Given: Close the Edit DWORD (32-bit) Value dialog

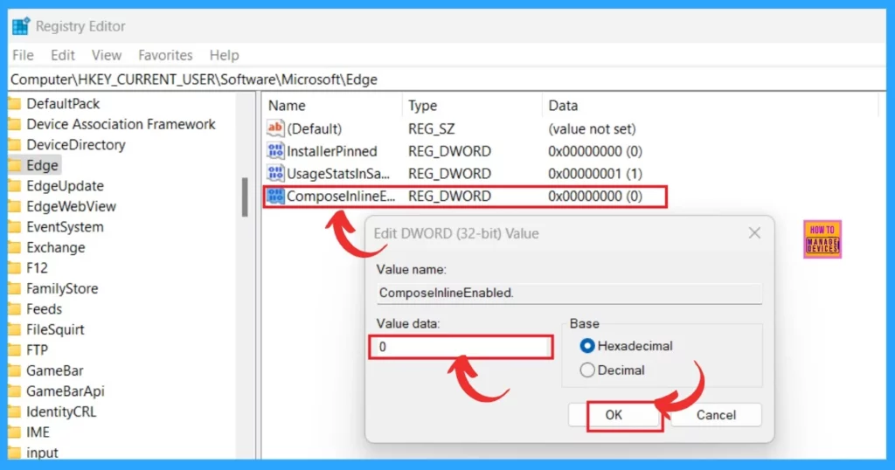Looking at the screenshot, I should pyautogui.click(x=754, y=232).
